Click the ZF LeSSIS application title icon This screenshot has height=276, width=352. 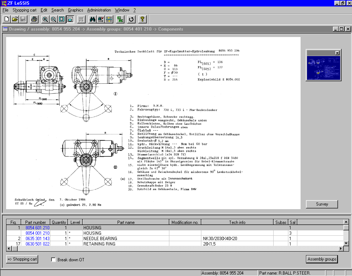(4, 3)
